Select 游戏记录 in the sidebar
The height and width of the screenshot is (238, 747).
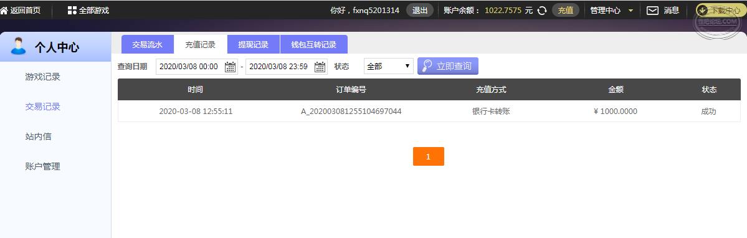(x=43, y=77)
